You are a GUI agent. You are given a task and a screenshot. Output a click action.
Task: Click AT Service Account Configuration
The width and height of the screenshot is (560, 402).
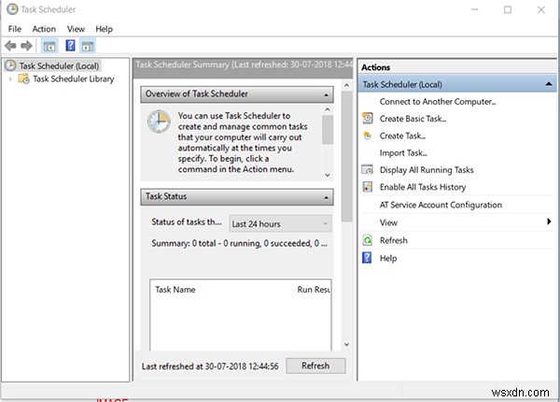tap(441, 205)
